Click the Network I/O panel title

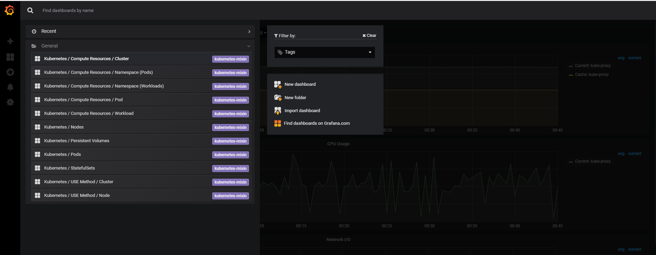[x=338, y=240]
